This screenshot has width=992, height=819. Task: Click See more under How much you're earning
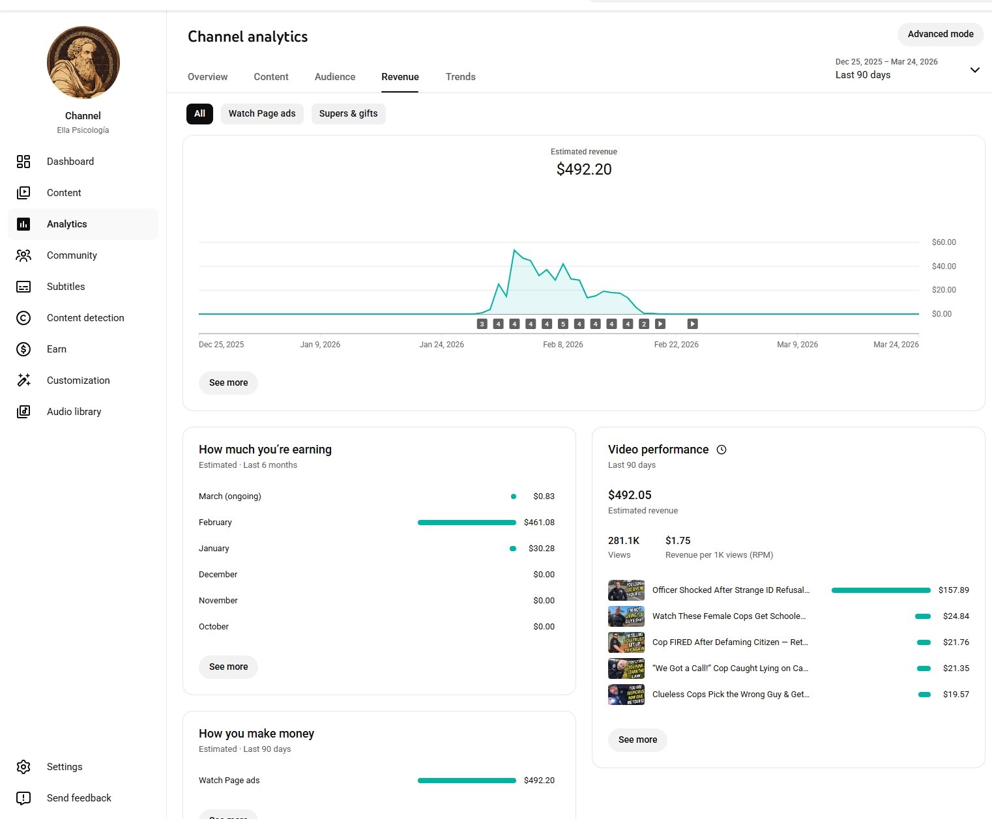tap(228, 667)
